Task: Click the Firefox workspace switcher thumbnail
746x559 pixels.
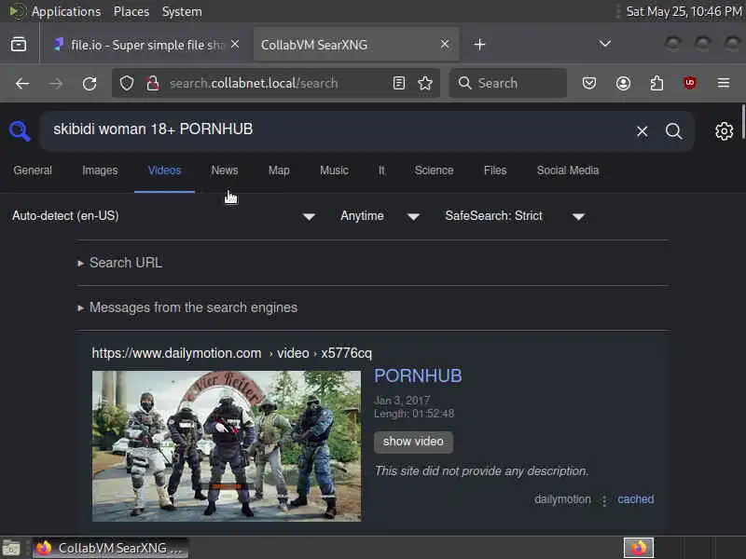Action: pos(639,548)
